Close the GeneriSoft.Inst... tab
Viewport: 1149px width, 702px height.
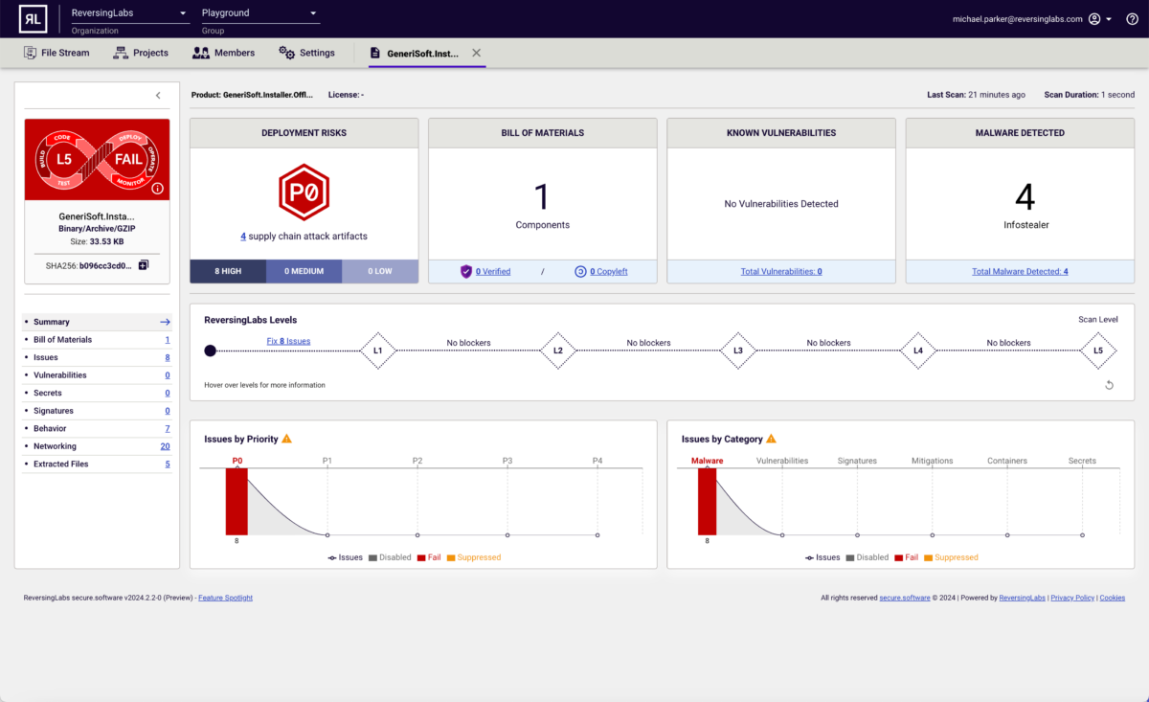coord(476,53)
